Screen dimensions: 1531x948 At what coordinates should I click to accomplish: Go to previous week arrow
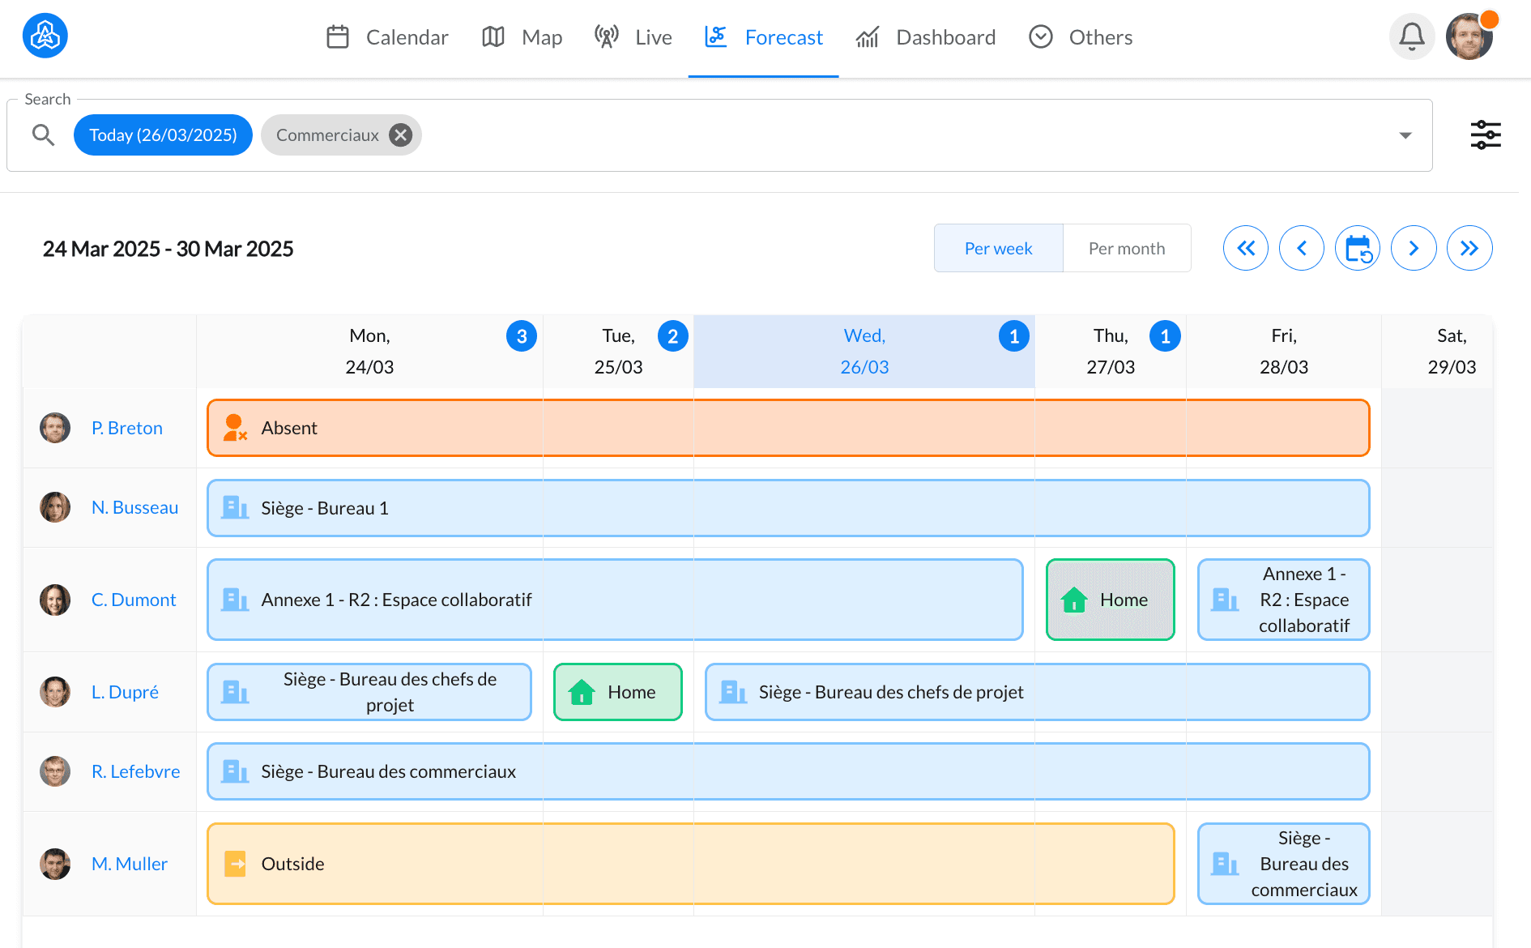(x=1301, y=248)
